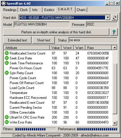The image size is (121, 138).
Task: Click OK icon beside UltraATA CRC Error Rate
Action: click(7, 117)
